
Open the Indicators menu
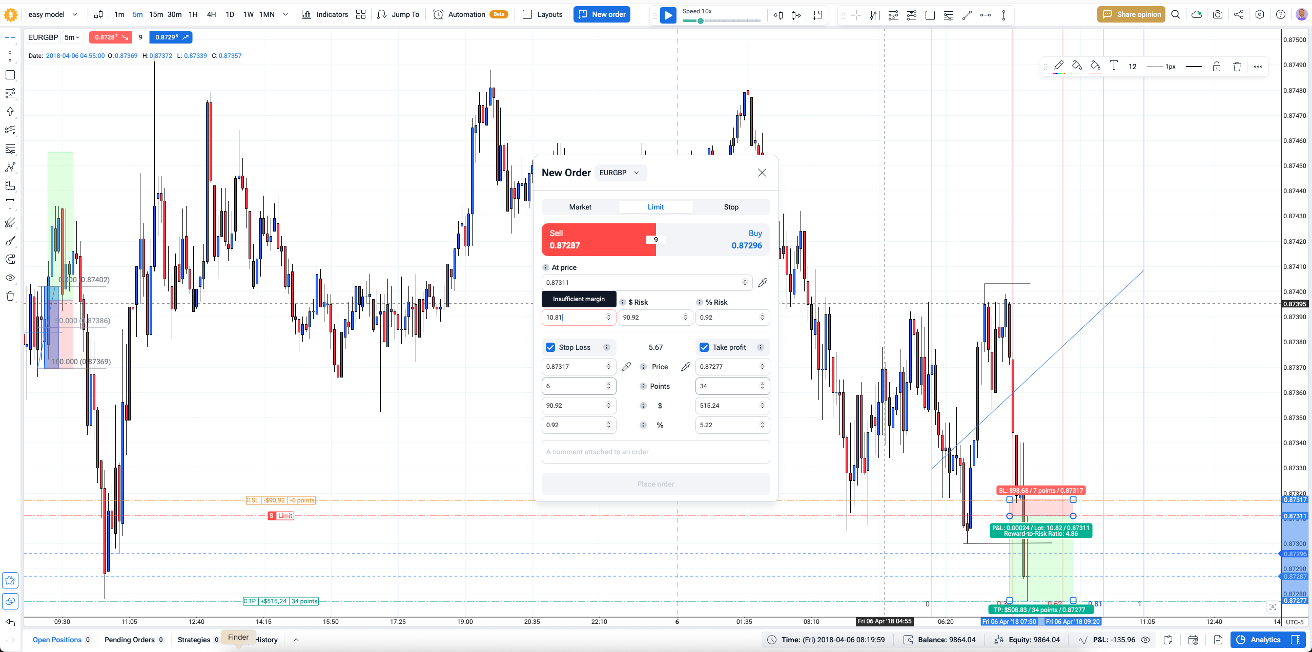325,14
